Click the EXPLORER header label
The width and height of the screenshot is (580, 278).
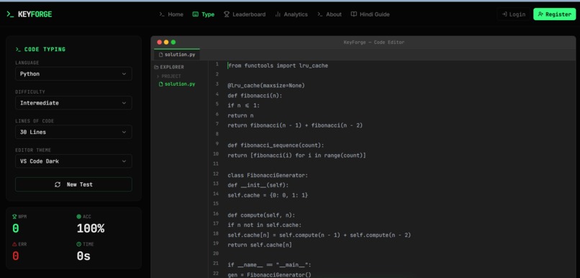pyautogui.click(x=172, y=68)
